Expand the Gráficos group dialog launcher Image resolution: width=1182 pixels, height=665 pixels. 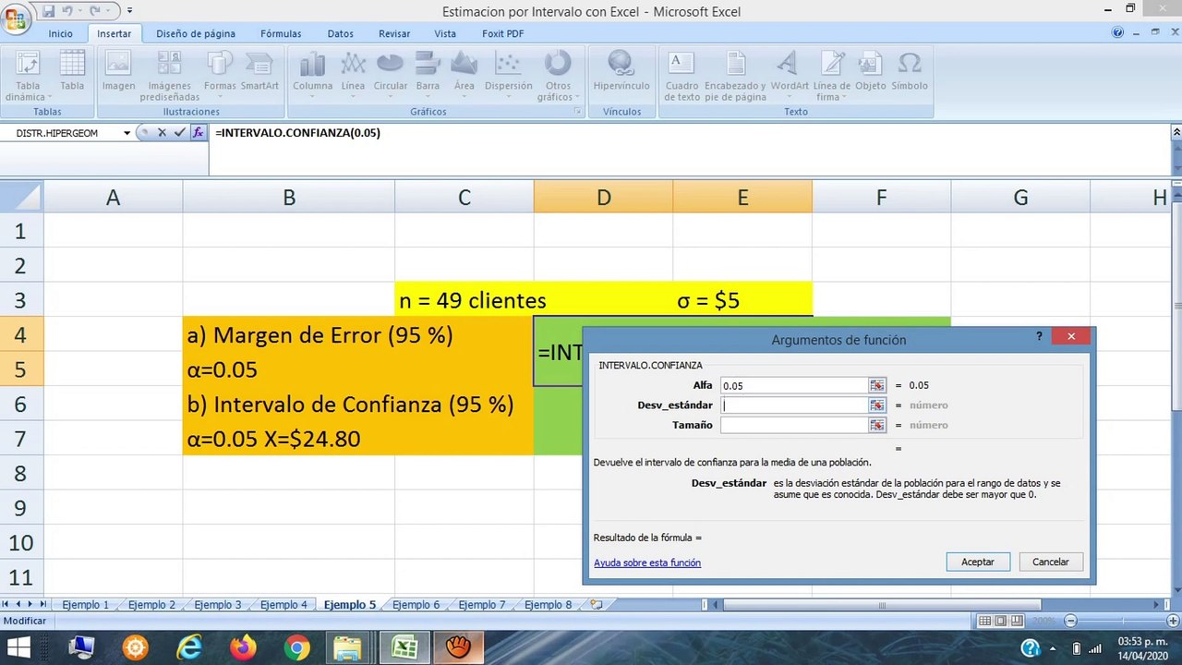(x=578, y=112)
